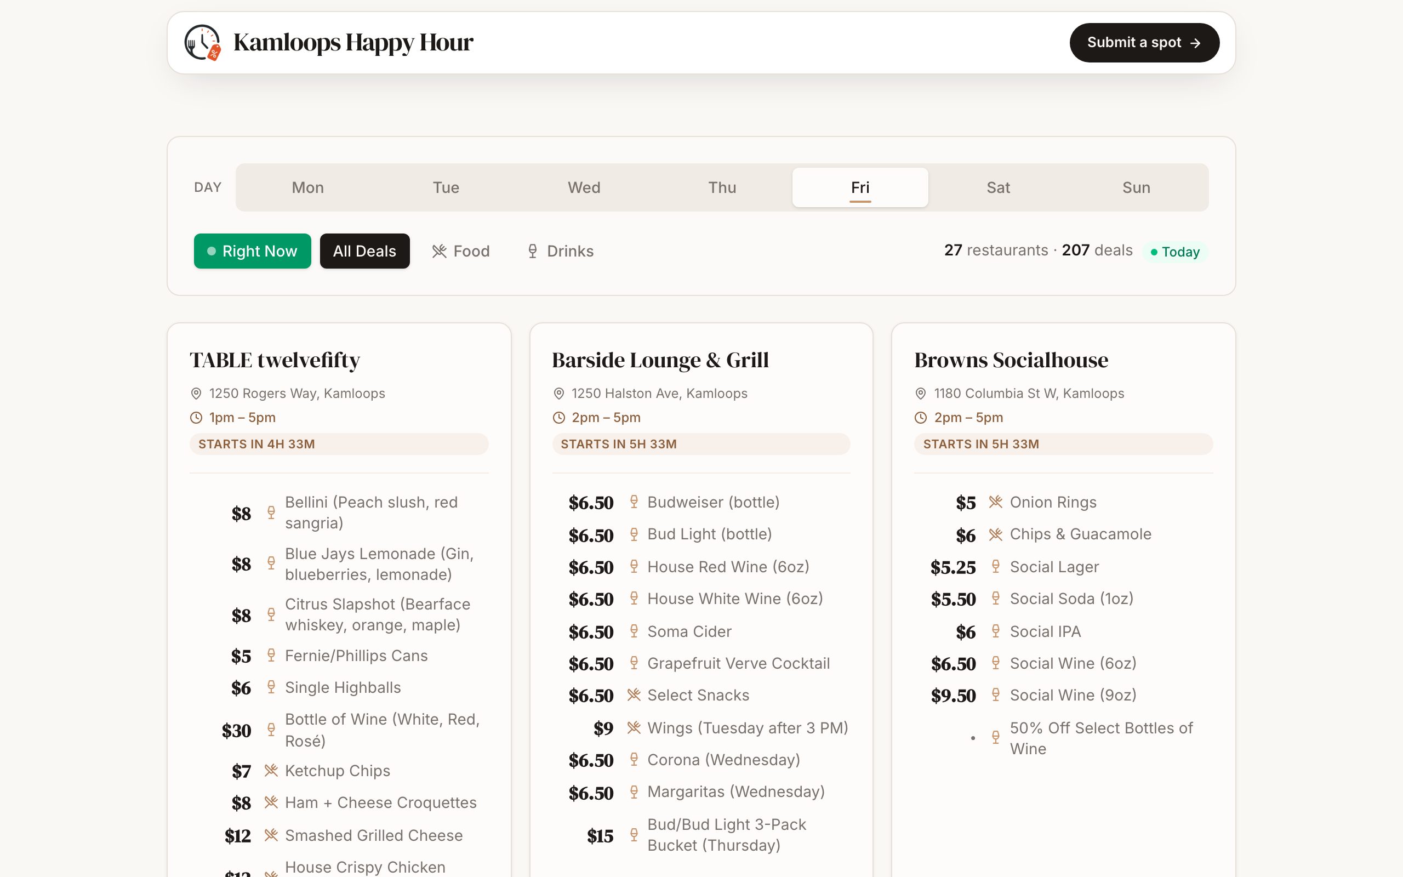Click the drink icon beside Bellini
This screenshot has height=877, width=1403.
tap(271, 512)
